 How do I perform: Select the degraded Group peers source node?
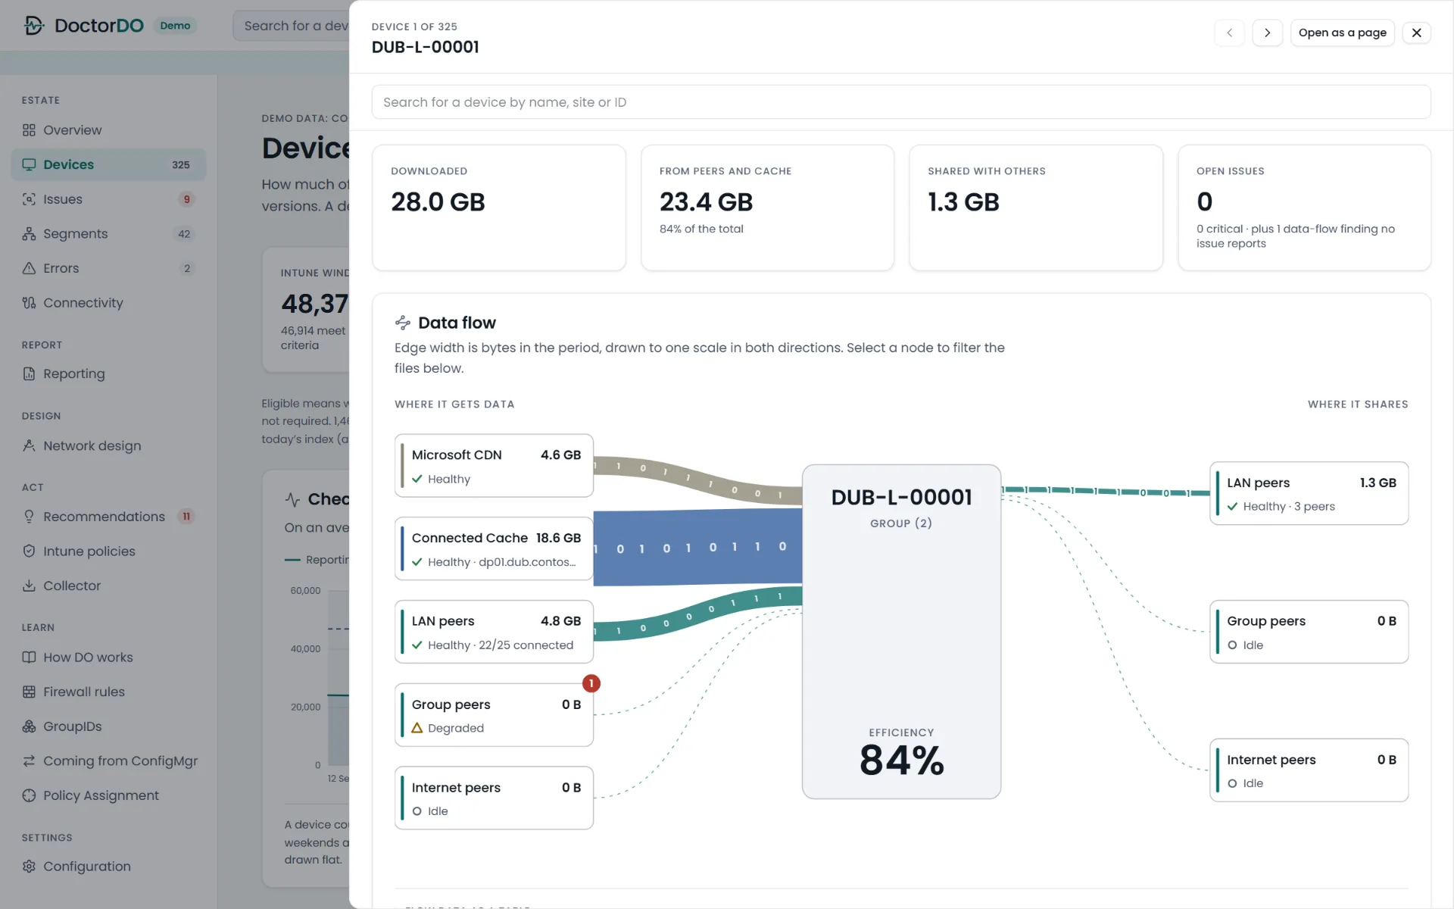(494, 715)
